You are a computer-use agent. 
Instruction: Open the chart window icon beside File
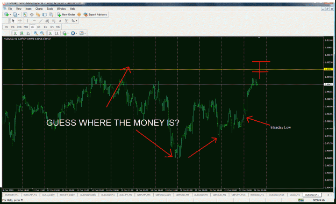(4, 9)
